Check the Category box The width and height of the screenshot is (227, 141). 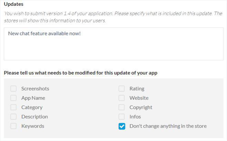(x=13, y=107)
